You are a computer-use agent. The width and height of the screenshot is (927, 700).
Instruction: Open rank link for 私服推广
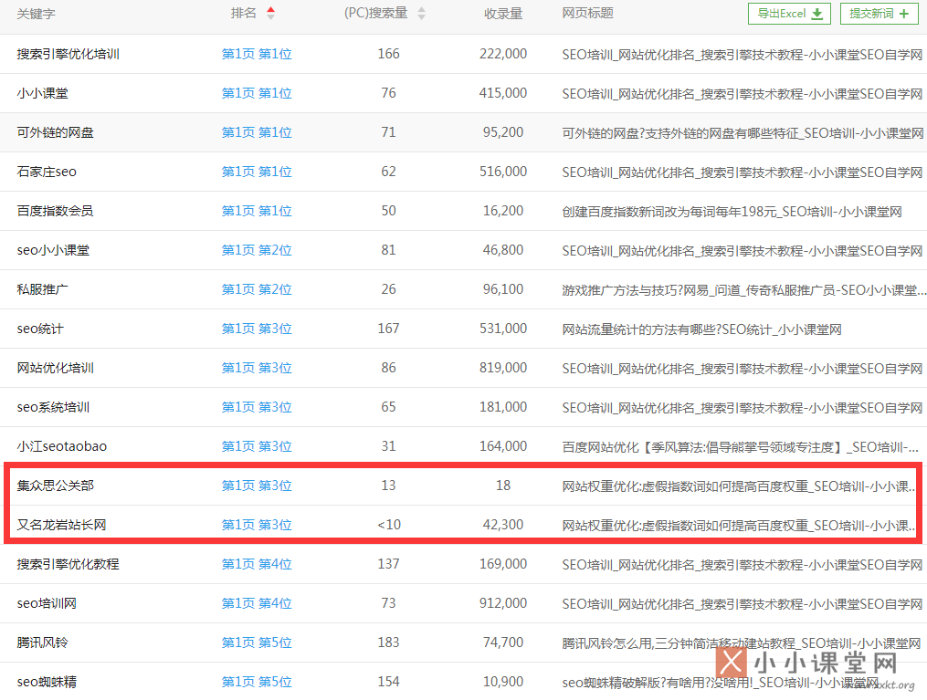point(257,289)
